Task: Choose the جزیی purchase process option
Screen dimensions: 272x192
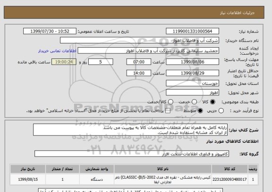Action: point(221,111)
